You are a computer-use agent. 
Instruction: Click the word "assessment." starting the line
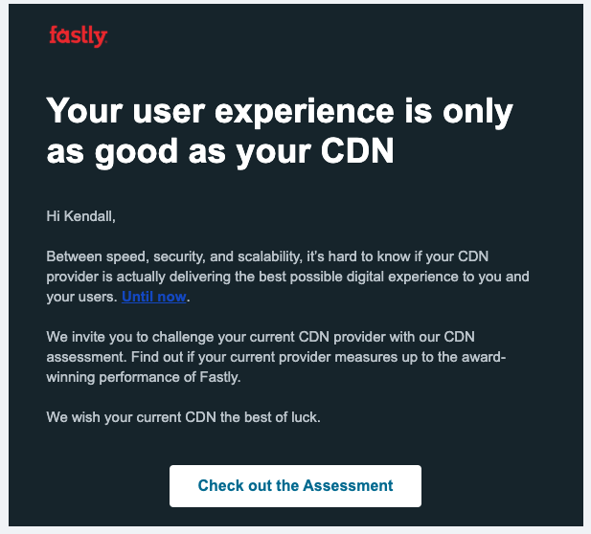[x=87, y=357]
